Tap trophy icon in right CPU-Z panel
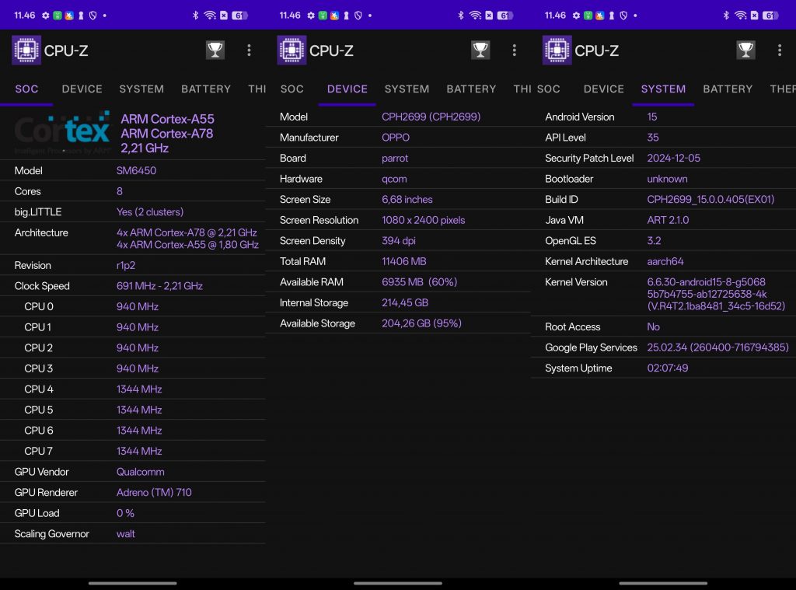 [745, 50]
